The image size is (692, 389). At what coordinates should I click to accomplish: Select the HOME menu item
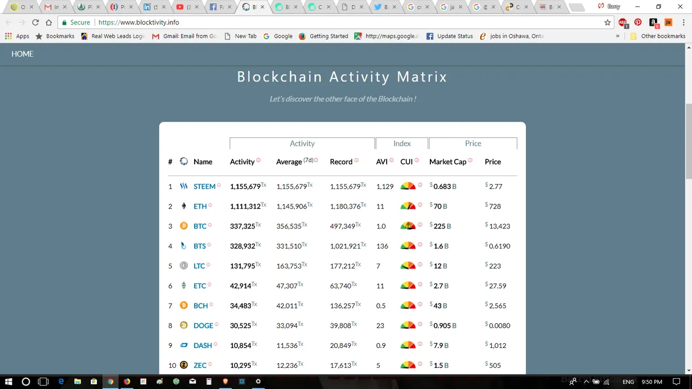click(x=22, y=54)
